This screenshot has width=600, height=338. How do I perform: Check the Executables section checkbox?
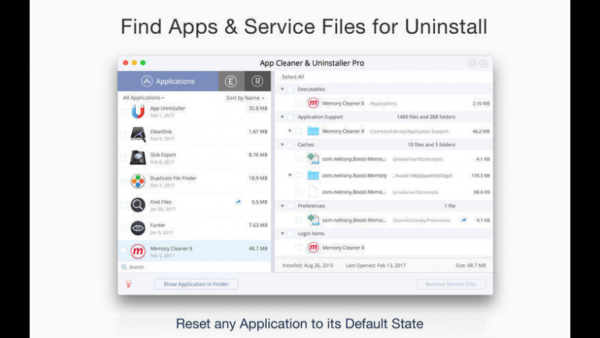[x=291, y=89]
